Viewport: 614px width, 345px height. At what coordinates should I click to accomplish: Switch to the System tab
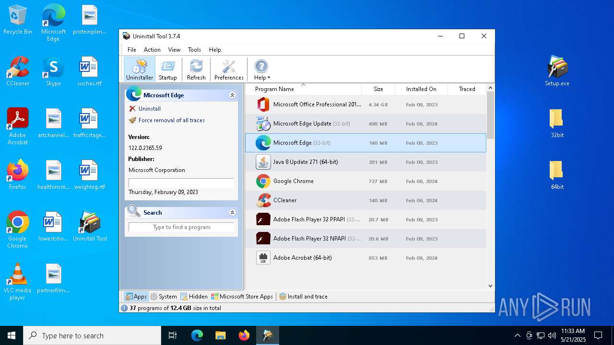tap(163, 297)
